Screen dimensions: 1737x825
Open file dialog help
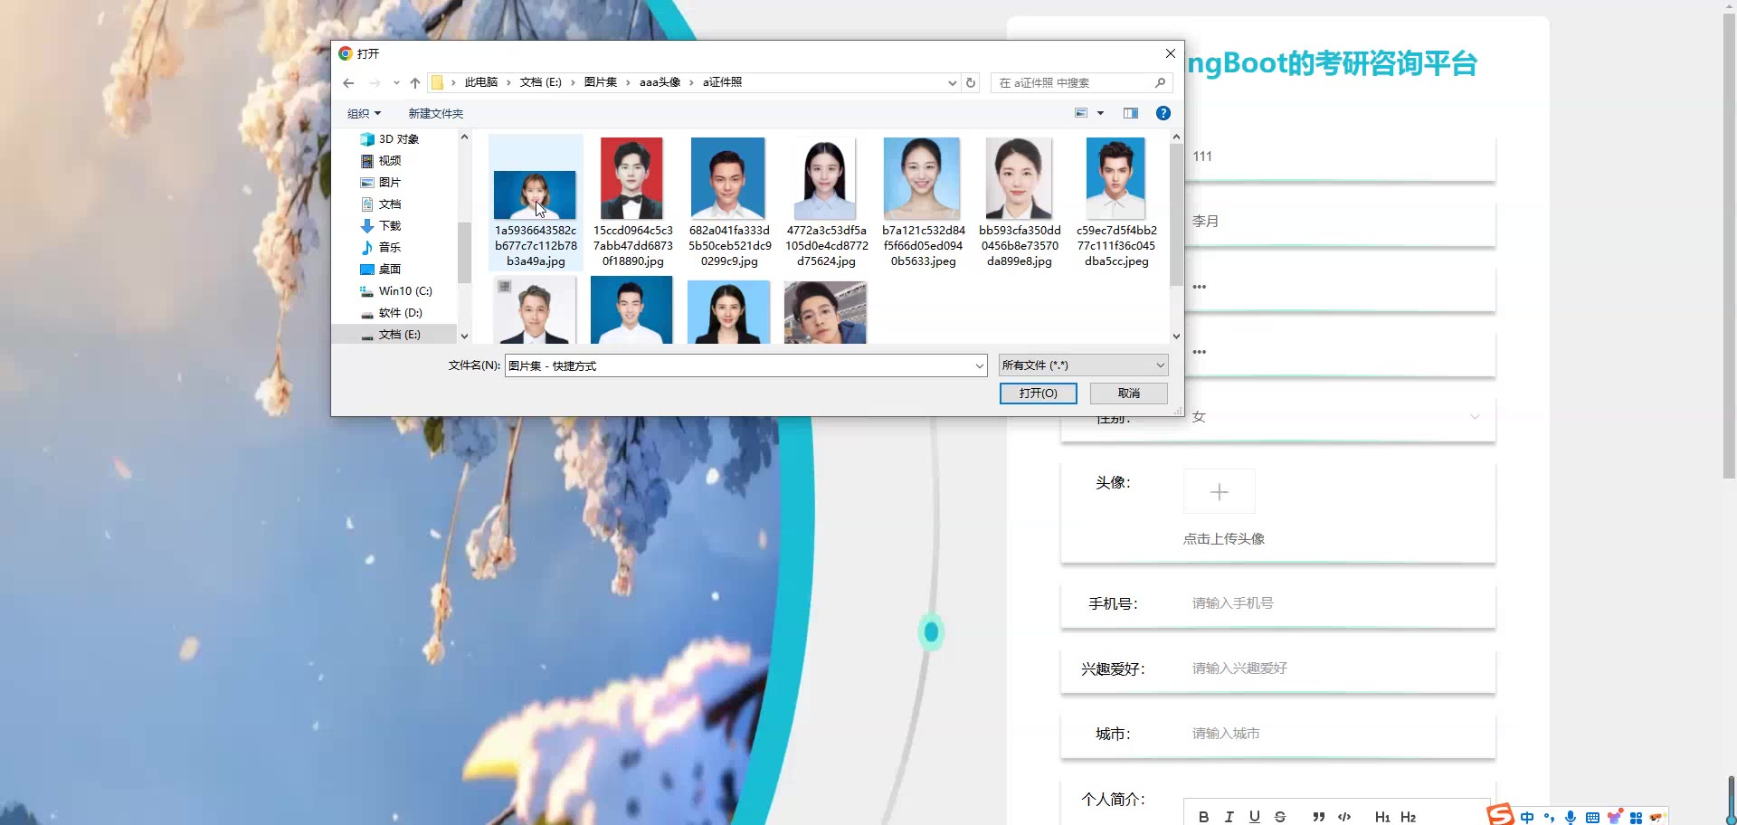[1163, 113]
